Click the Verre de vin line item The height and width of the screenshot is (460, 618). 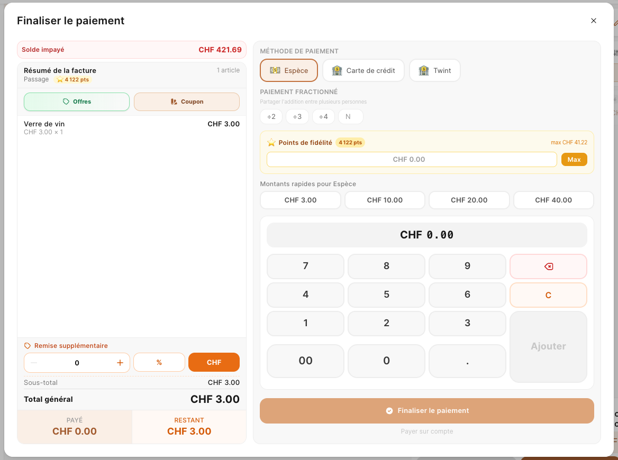click(132, 127)
